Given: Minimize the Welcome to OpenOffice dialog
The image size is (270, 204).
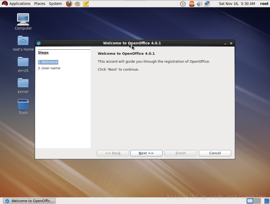Looking at the screenshot, I should [225, 44].
